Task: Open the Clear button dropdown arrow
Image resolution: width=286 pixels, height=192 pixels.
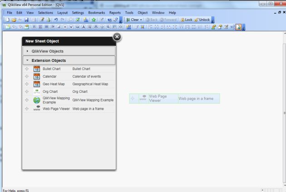Action: coord(141,20)
